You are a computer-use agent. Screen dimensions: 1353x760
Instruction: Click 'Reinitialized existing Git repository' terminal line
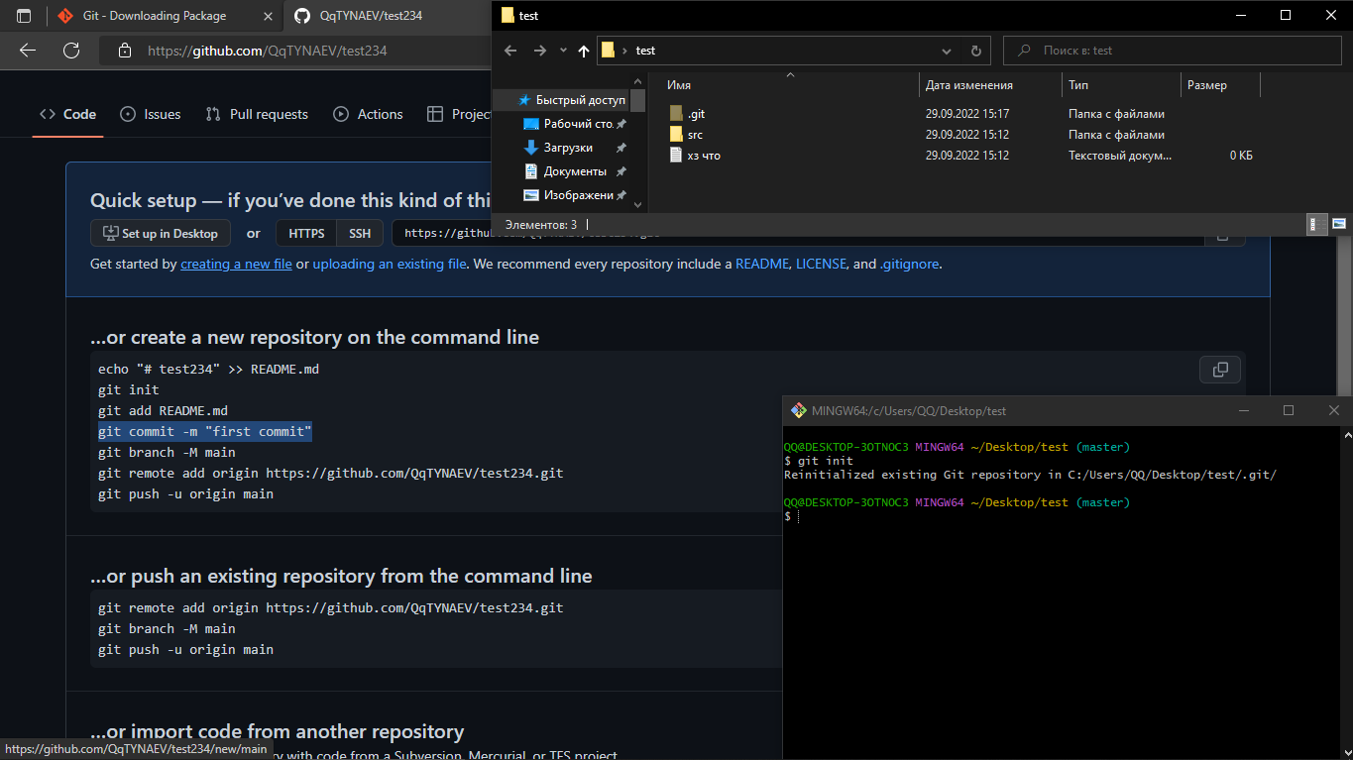[x=1030, y=475]
